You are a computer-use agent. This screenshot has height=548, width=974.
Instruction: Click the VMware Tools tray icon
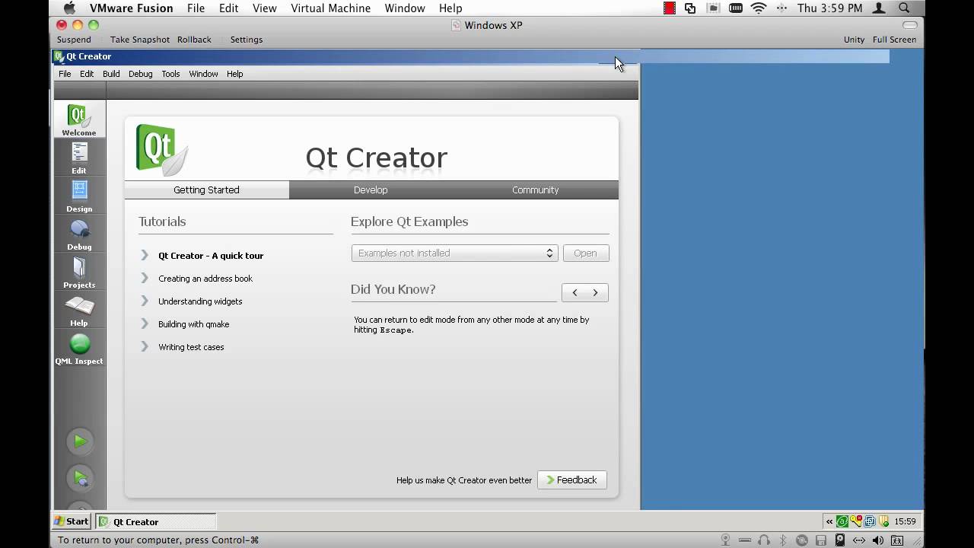pos(870,521)
